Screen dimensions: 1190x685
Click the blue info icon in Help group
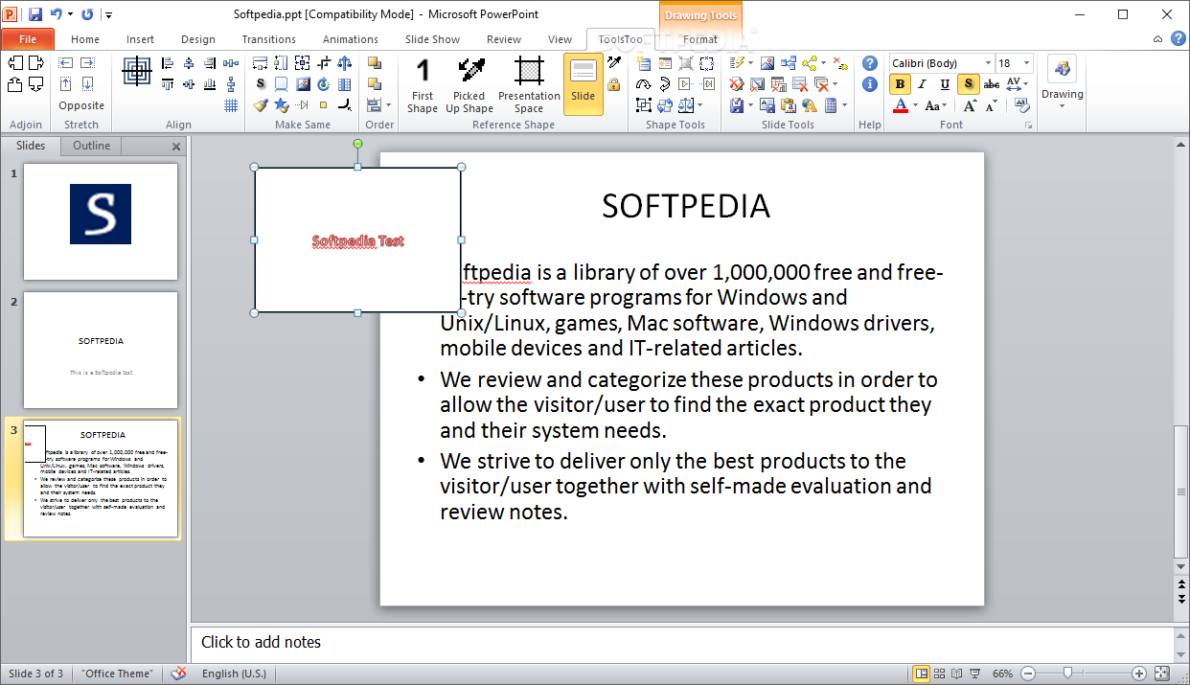(x=870, y=84)
